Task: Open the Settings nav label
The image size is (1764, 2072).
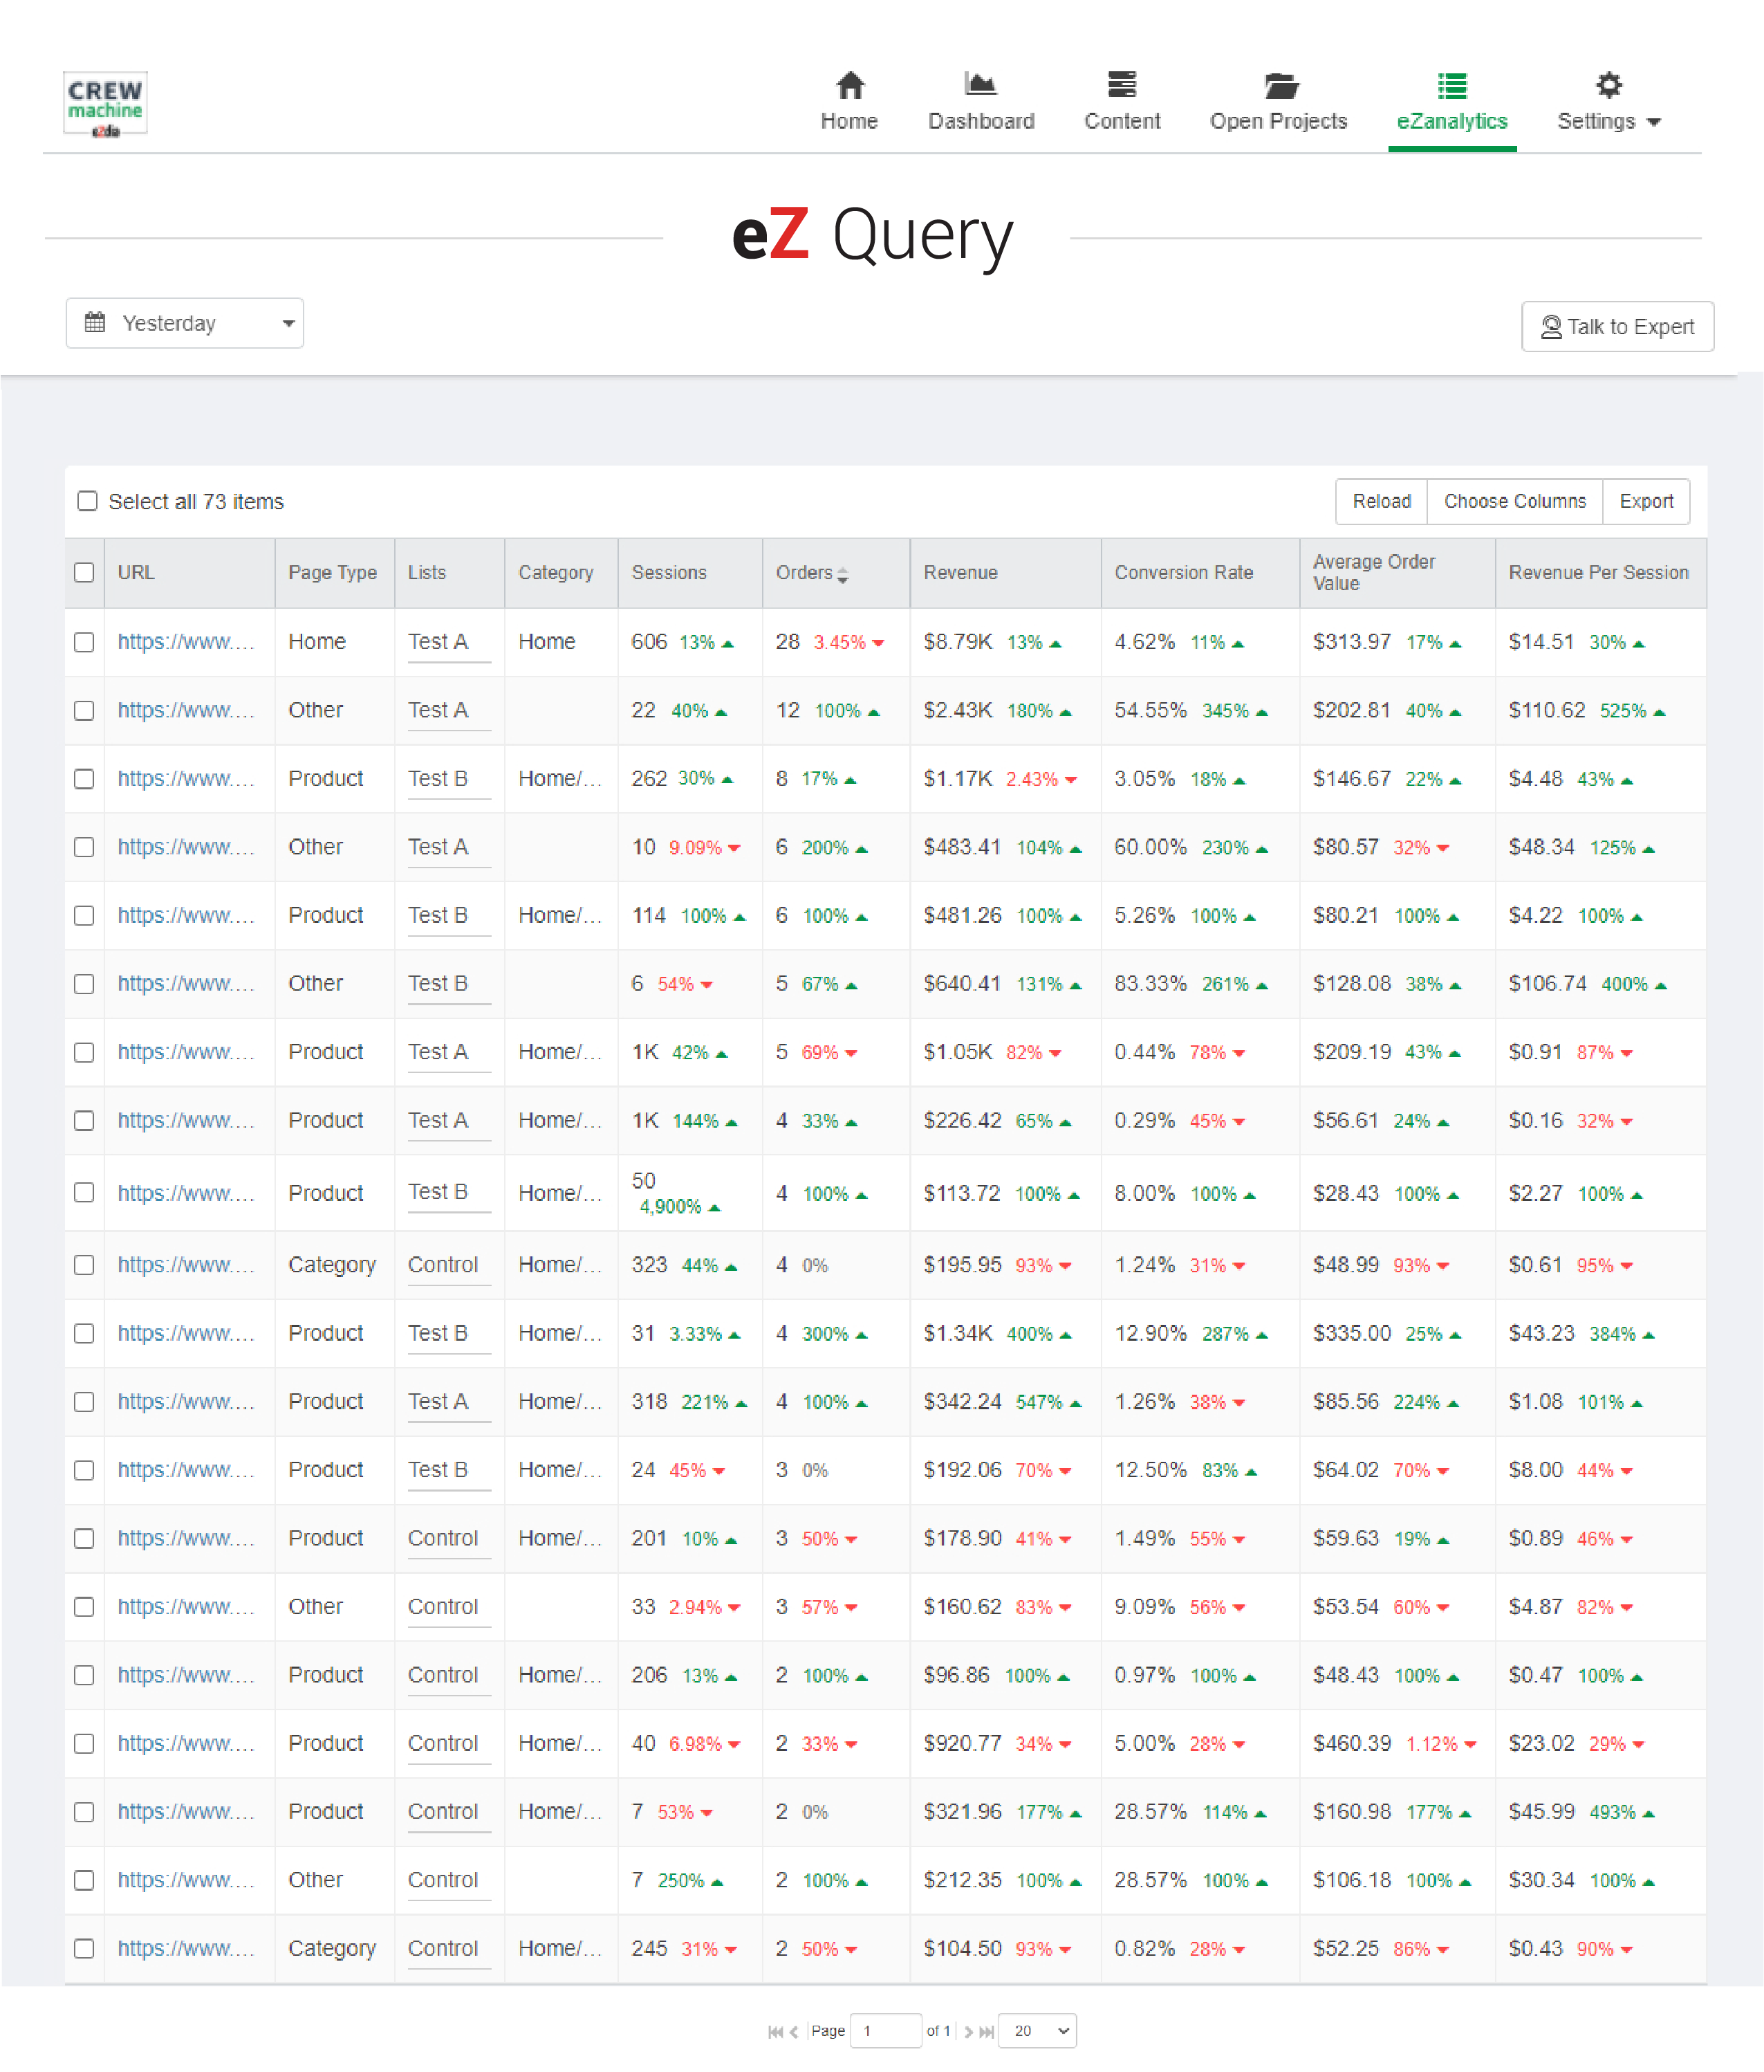Action: pos(1595,121)
